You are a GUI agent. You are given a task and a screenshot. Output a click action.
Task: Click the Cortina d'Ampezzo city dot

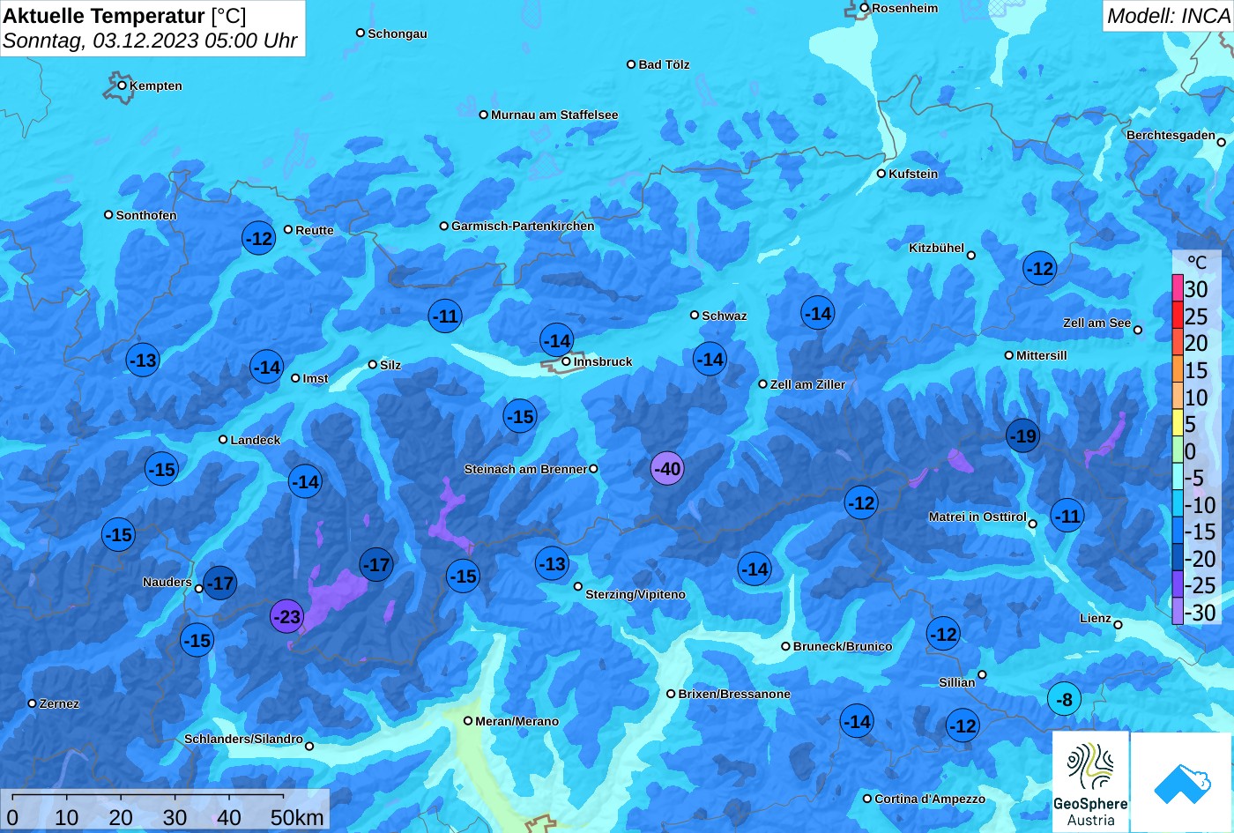point(867,798)
